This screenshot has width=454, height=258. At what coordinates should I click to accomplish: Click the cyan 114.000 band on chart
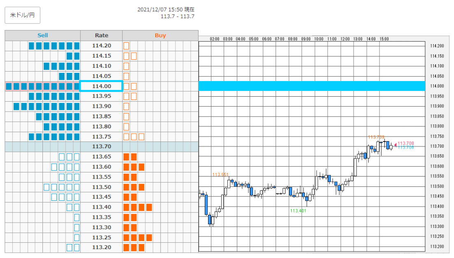click(x=312, y=86)
